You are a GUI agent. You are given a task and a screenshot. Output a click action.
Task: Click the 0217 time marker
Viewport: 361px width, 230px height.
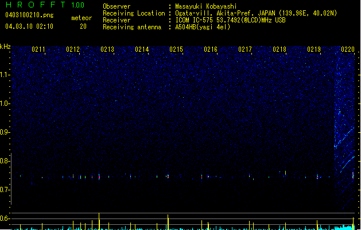click(x=245, y=49)
